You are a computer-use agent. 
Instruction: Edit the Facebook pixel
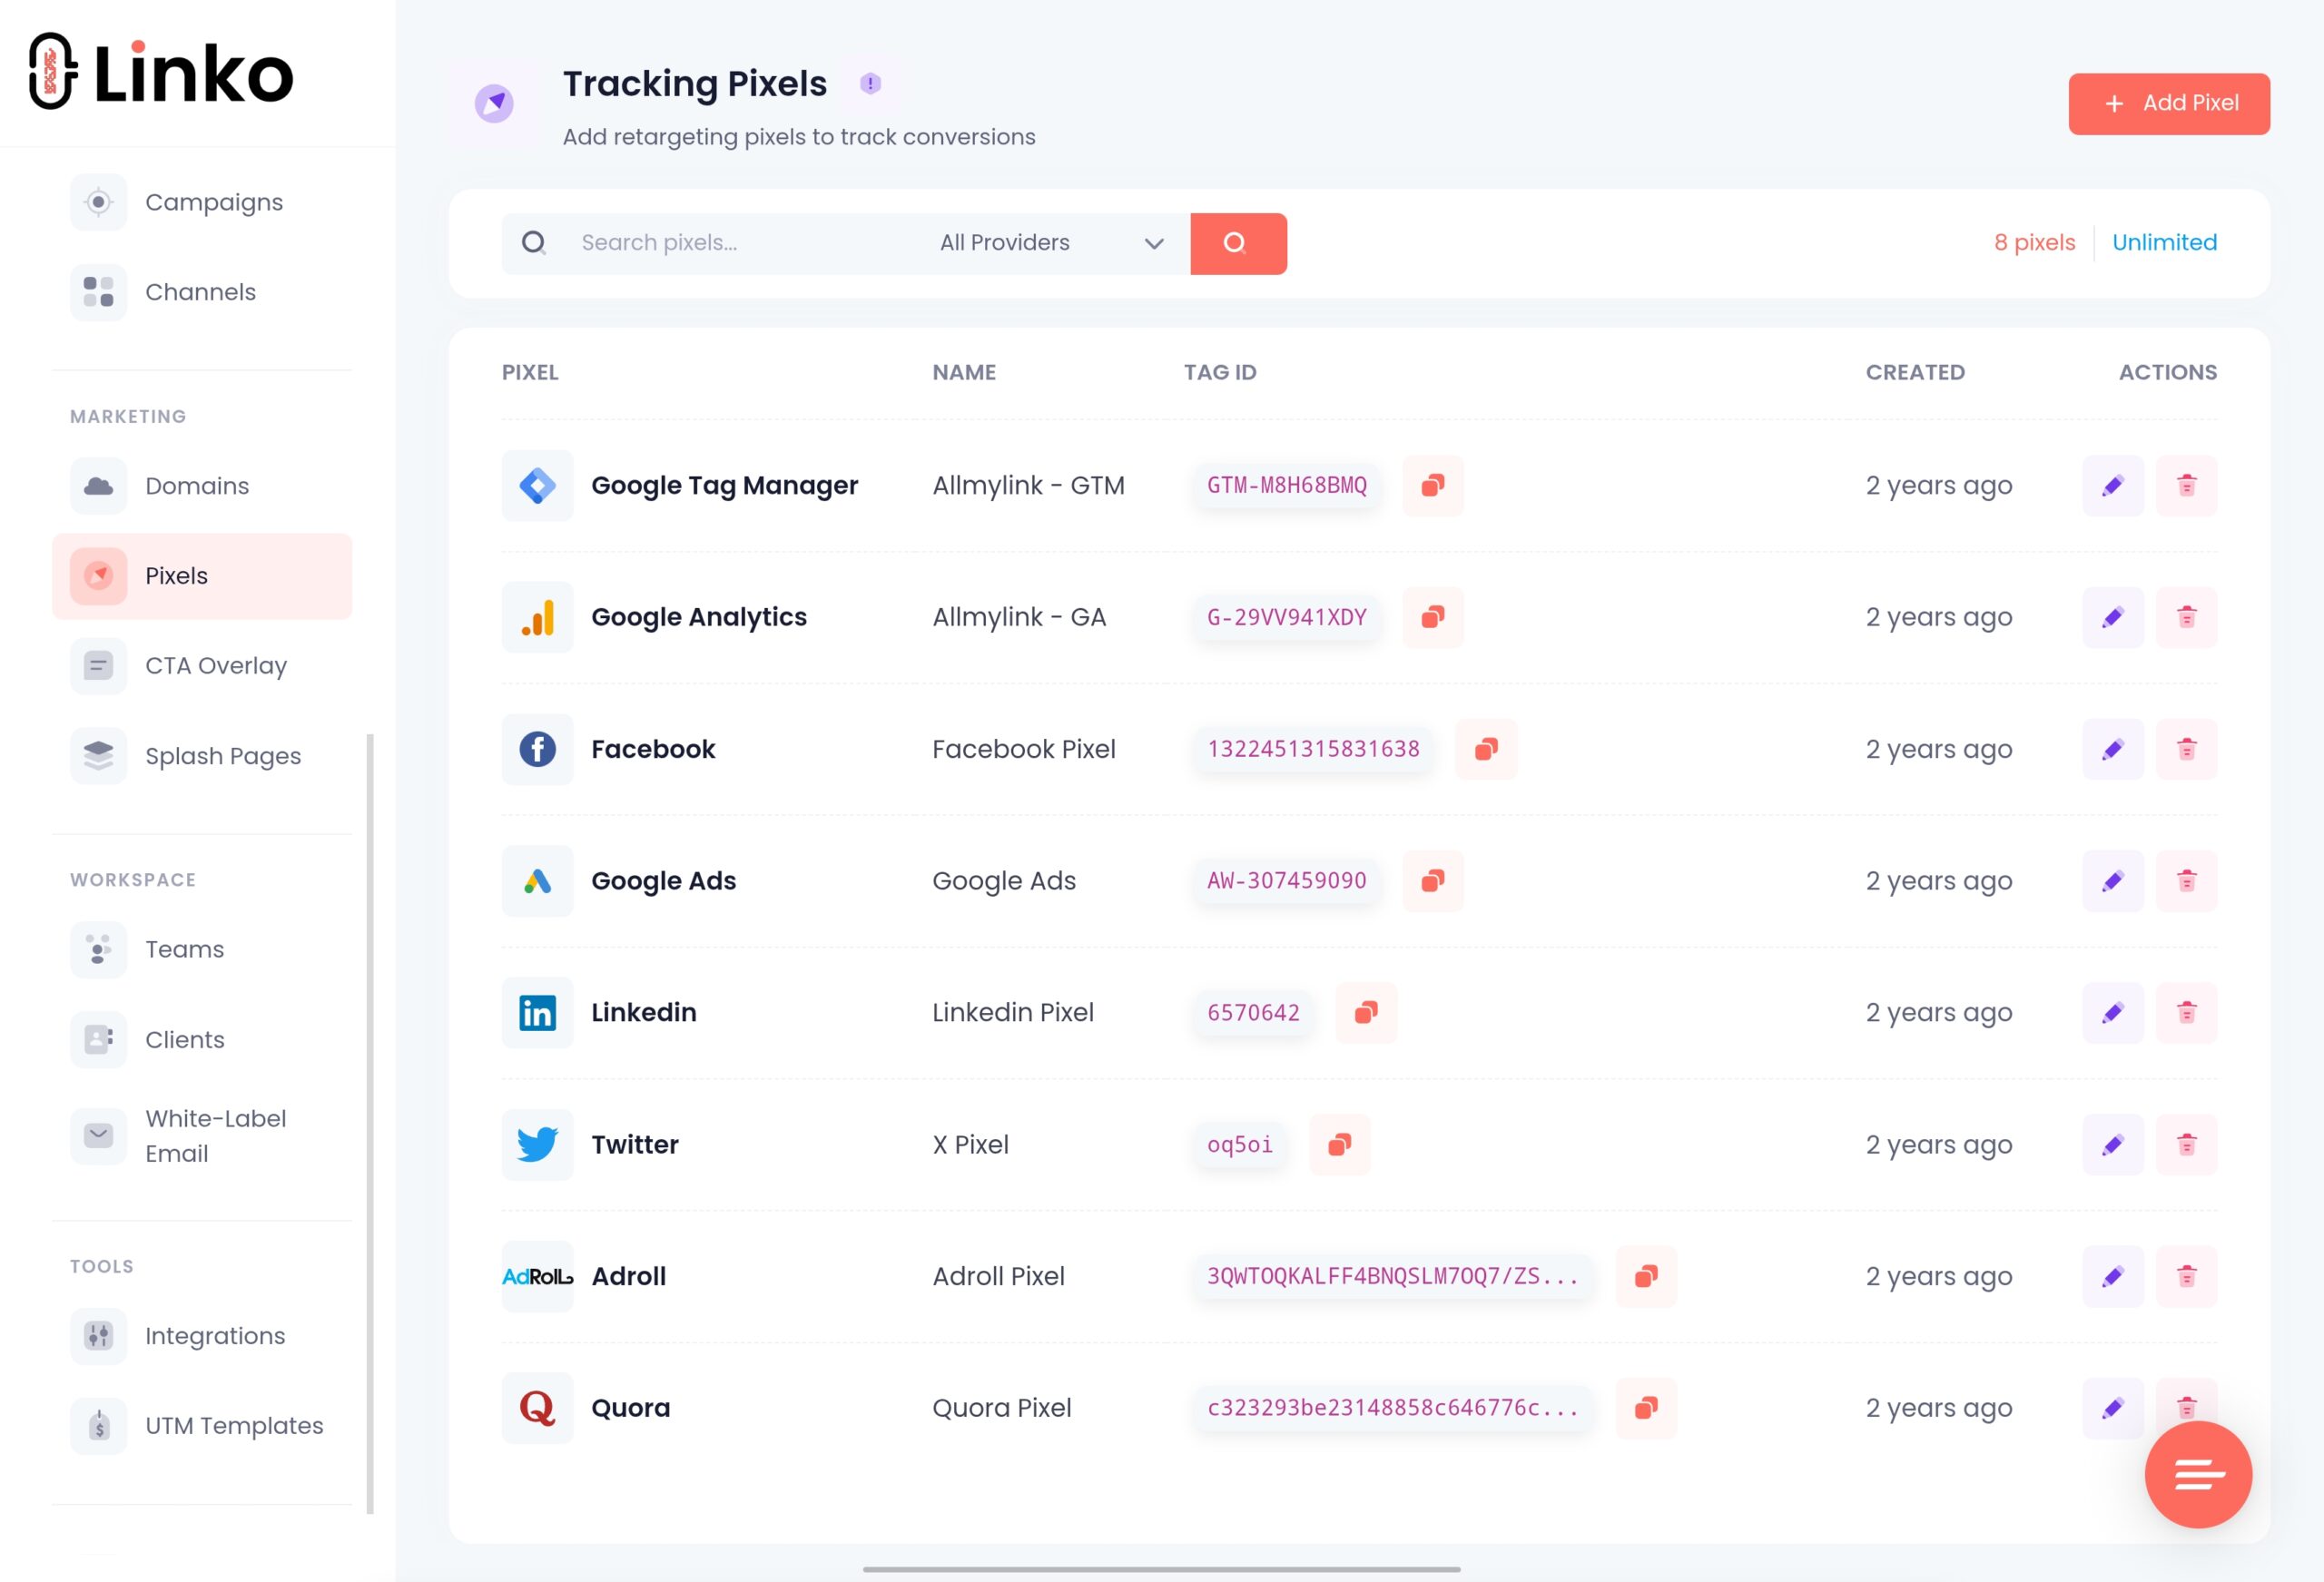(2113, 749)
